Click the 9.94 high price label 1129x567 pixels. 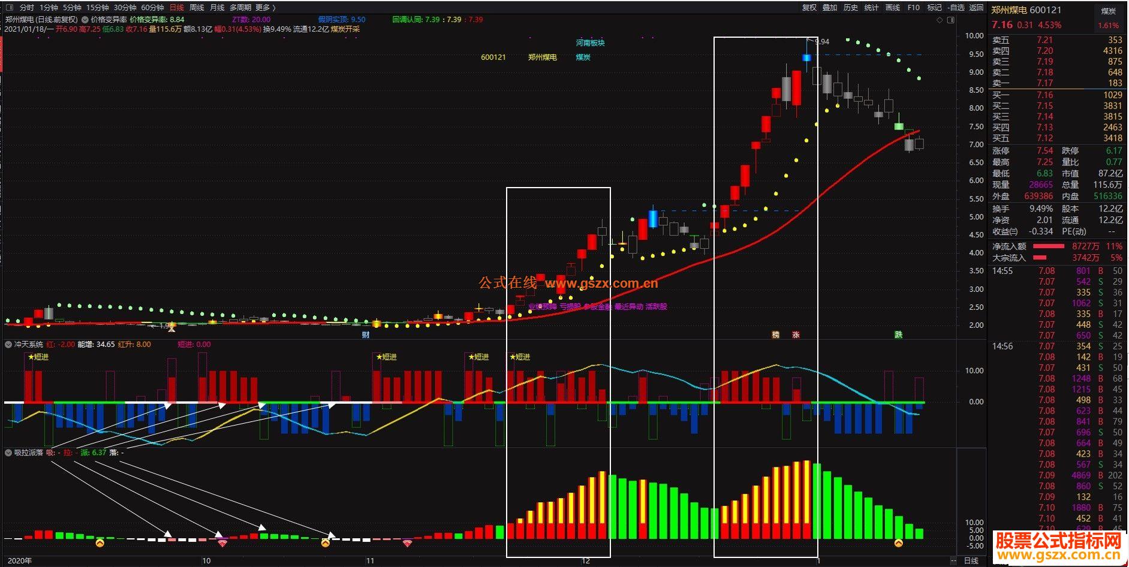pyautogui.click(x=822, y=42)
